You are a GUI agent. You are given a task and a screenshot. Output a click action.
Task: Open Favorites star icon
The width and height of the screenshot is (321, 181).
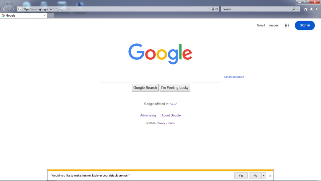click(x=311, y=9)
